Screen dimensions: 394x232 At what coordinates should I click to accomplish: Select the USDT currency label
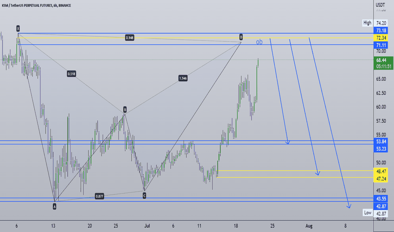coord(380,5)
